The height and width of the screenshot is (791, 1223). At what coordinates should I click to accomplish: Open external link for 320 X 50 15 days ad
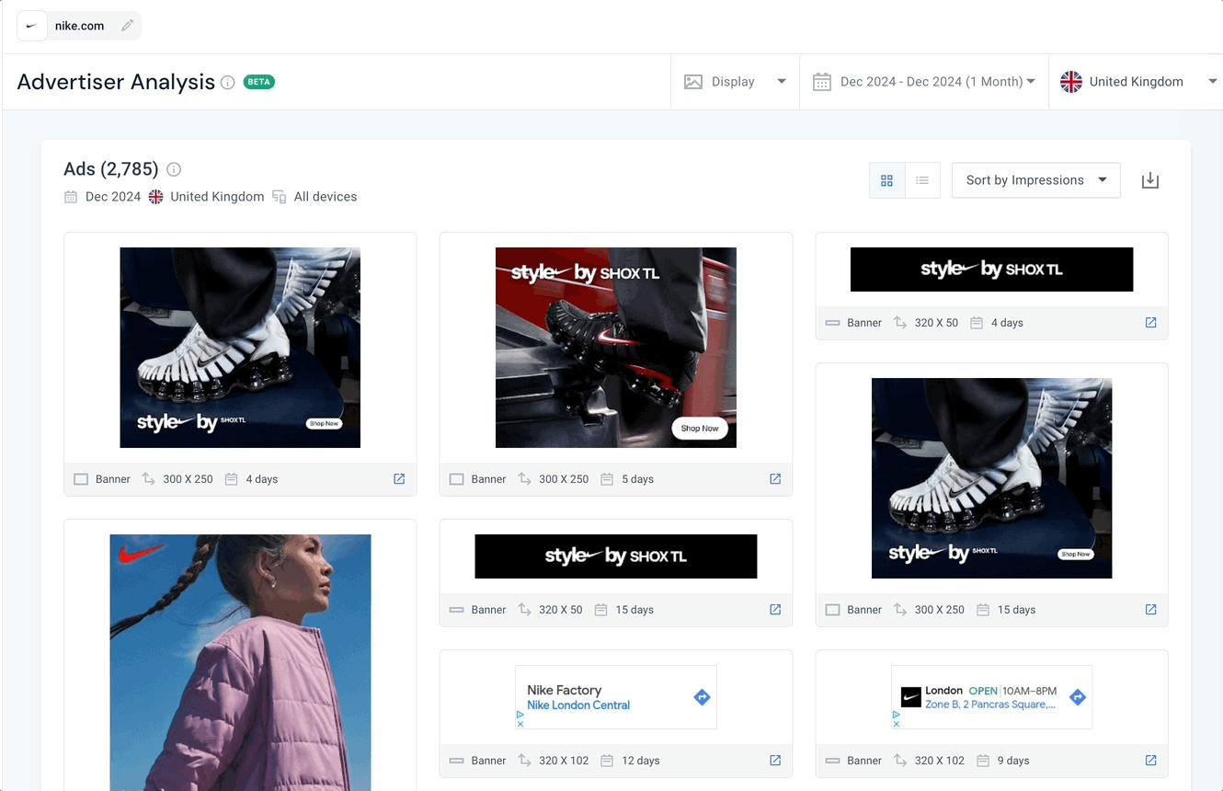pyautogui.click(x=775, y=610)
